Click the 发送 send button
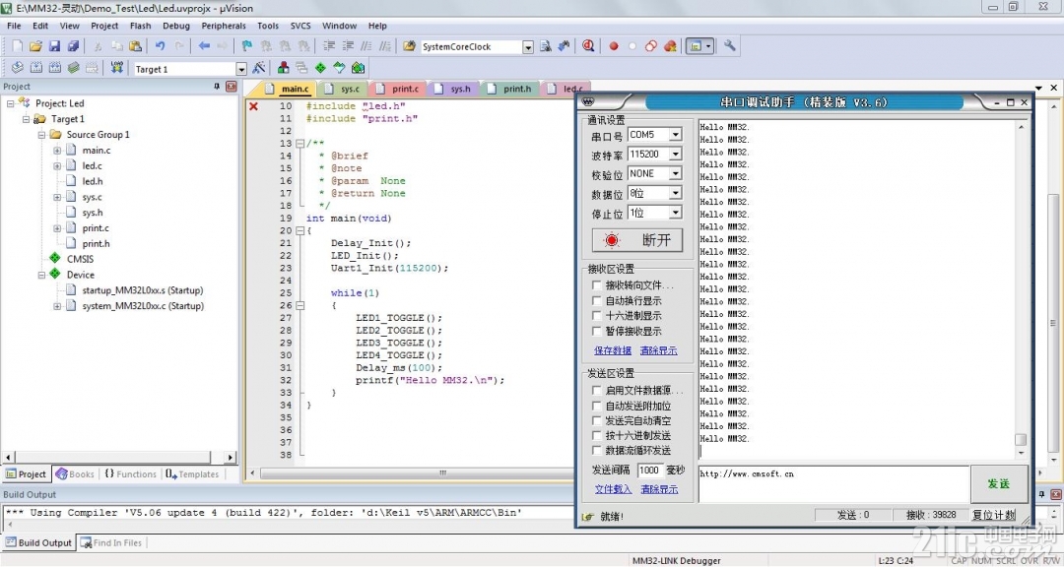Screen dimensions: 1064x567 coord(999,483)
